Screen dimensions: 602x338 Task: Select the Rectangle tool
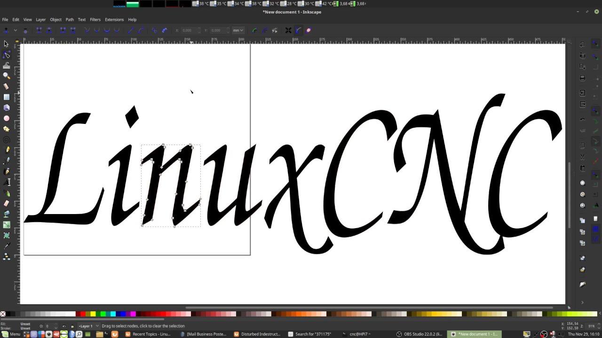[x=6, y=97]
